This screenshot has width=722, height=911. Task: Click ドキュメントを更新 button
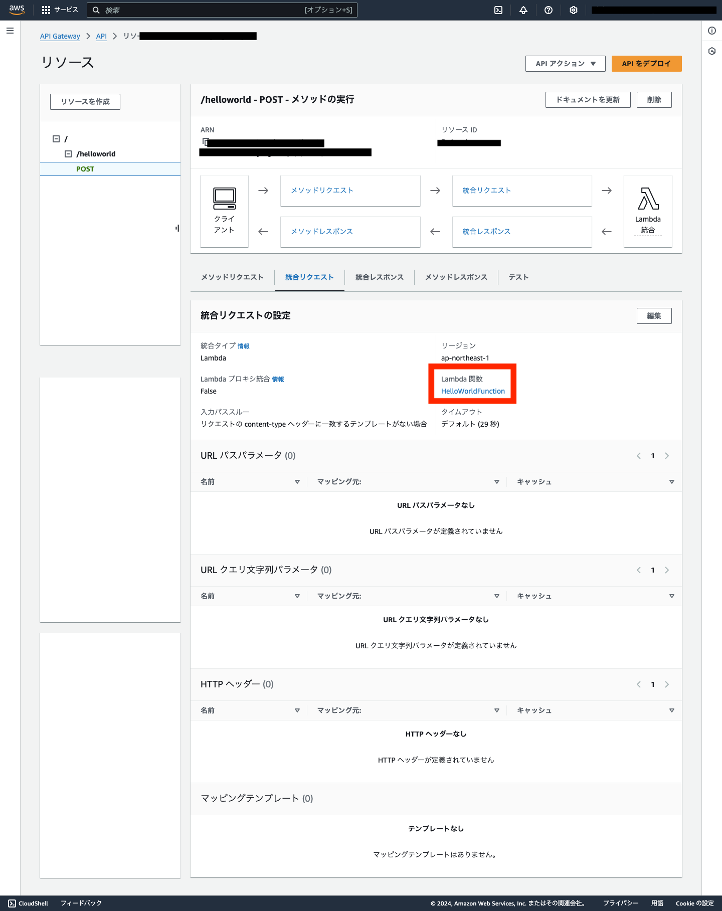(588, 100)
